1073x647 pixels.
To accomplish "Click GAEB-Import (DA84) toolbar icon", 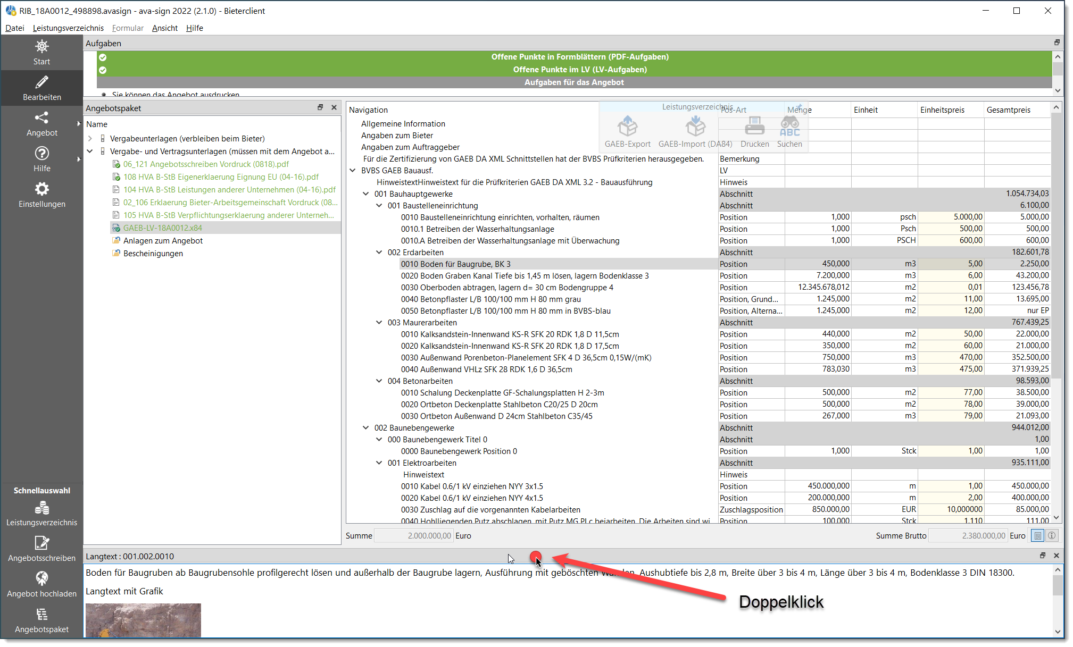I will [695, 127].
